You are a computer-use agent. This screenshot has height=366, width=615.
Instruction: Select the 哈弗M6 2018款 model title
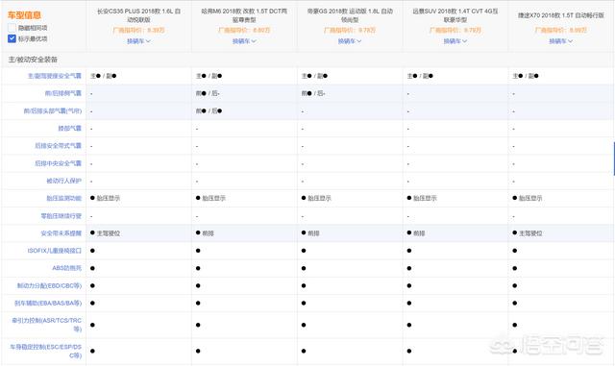coord(244,15)
